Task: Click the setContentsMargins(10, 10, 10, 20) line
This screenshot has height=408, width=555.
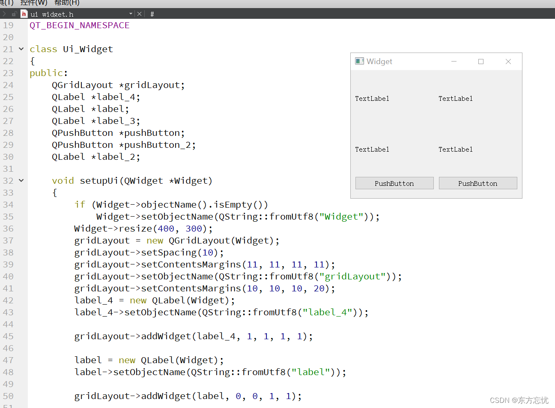Action: (x=205, y=288)
